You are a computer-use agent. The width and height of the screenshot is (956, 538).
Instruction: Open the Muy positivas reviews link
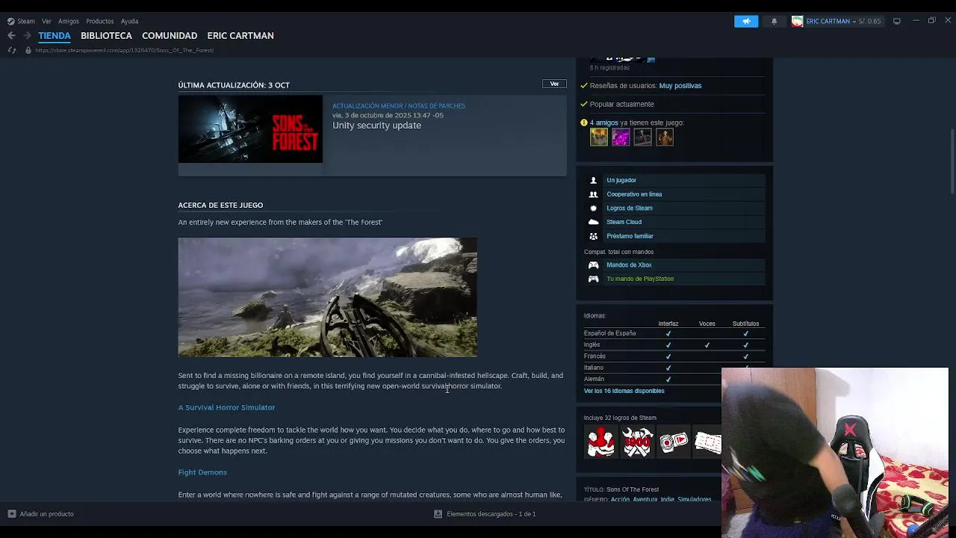[680, 86]
